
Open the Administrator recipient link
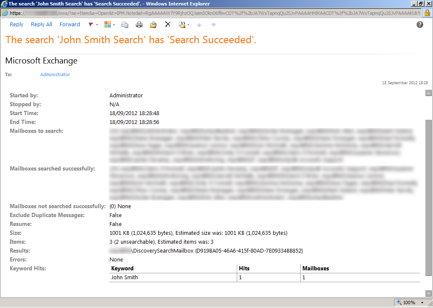(x=55, y=74)
